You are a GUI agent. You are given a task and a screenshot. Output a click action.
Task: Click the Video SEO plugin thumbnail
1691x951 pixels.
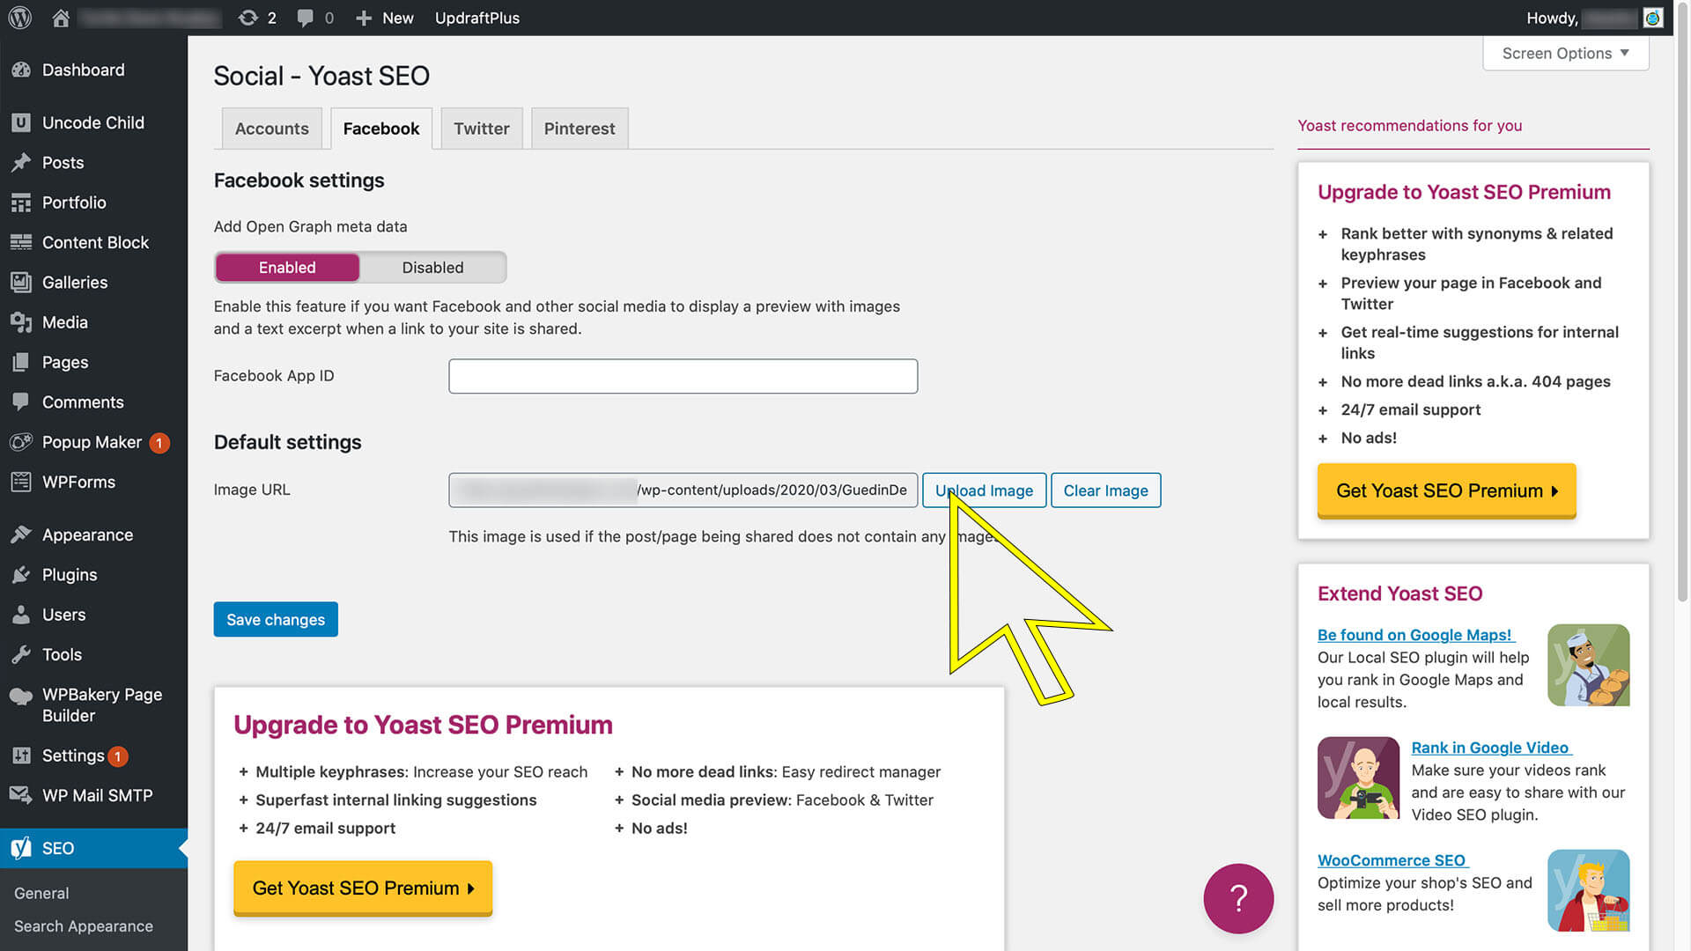coord(1358,778)
